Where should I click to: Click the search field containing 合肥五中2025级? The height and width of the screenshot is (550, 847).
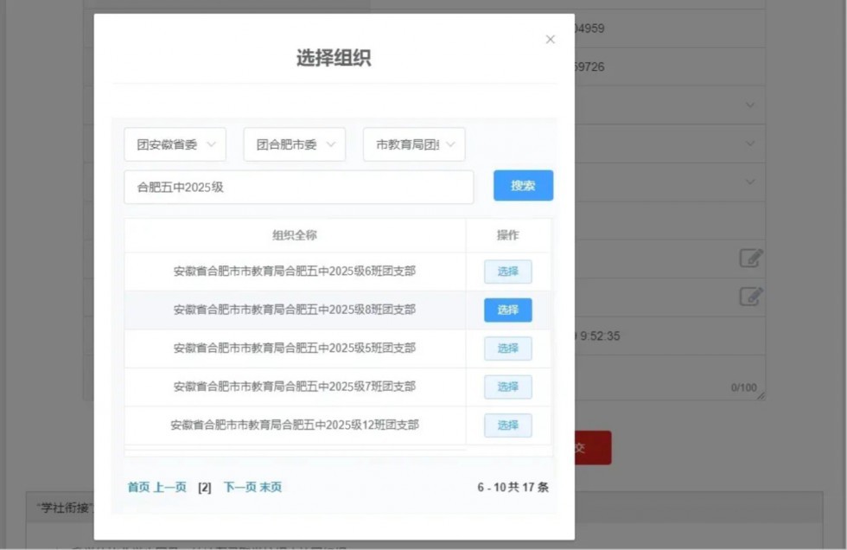pyautogui.click(x=298, y=187)
